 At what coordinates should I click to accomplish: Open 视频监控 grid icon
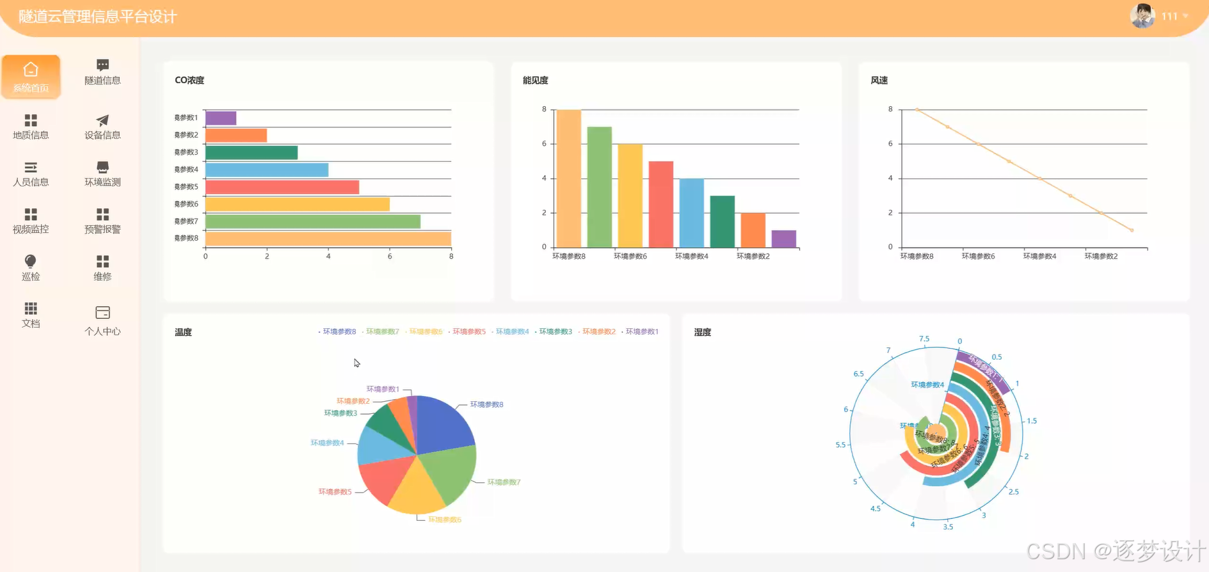pyautogui.click(x=31, y=214)
